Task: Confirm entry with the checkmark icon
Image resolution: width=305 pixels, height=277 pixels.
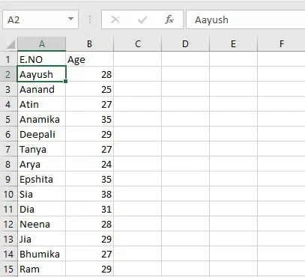Action: (x=142, y=19)
